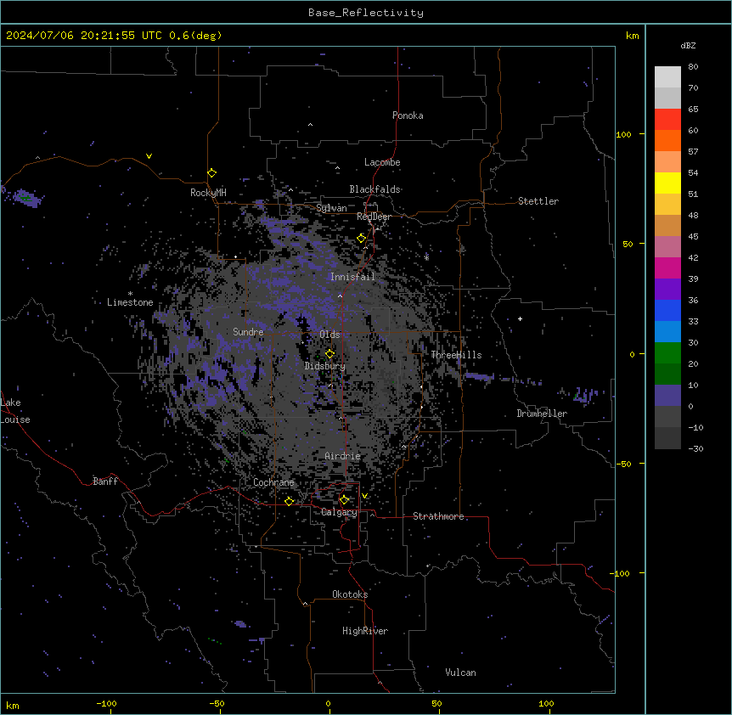Select the Stettler label
The image size is (732, 715).
(538, 201)
